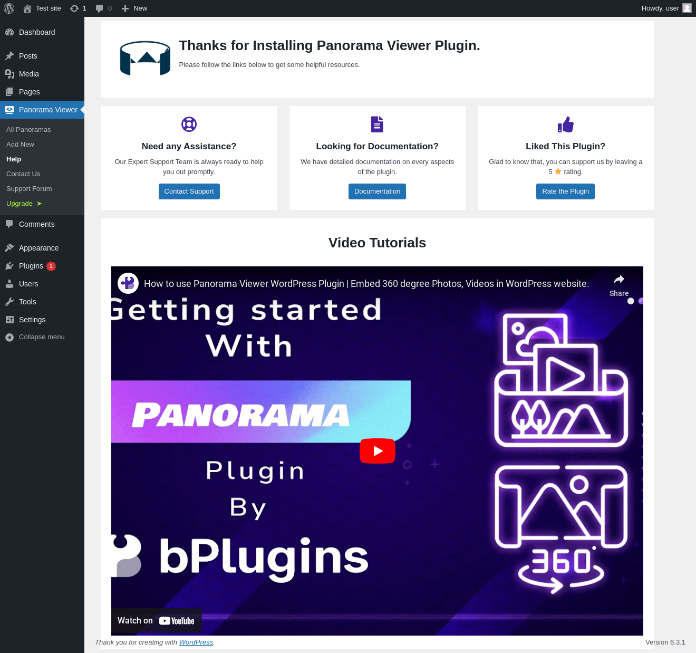Open the Posts menu
696x653 pixels.
(x=42, y=56)
